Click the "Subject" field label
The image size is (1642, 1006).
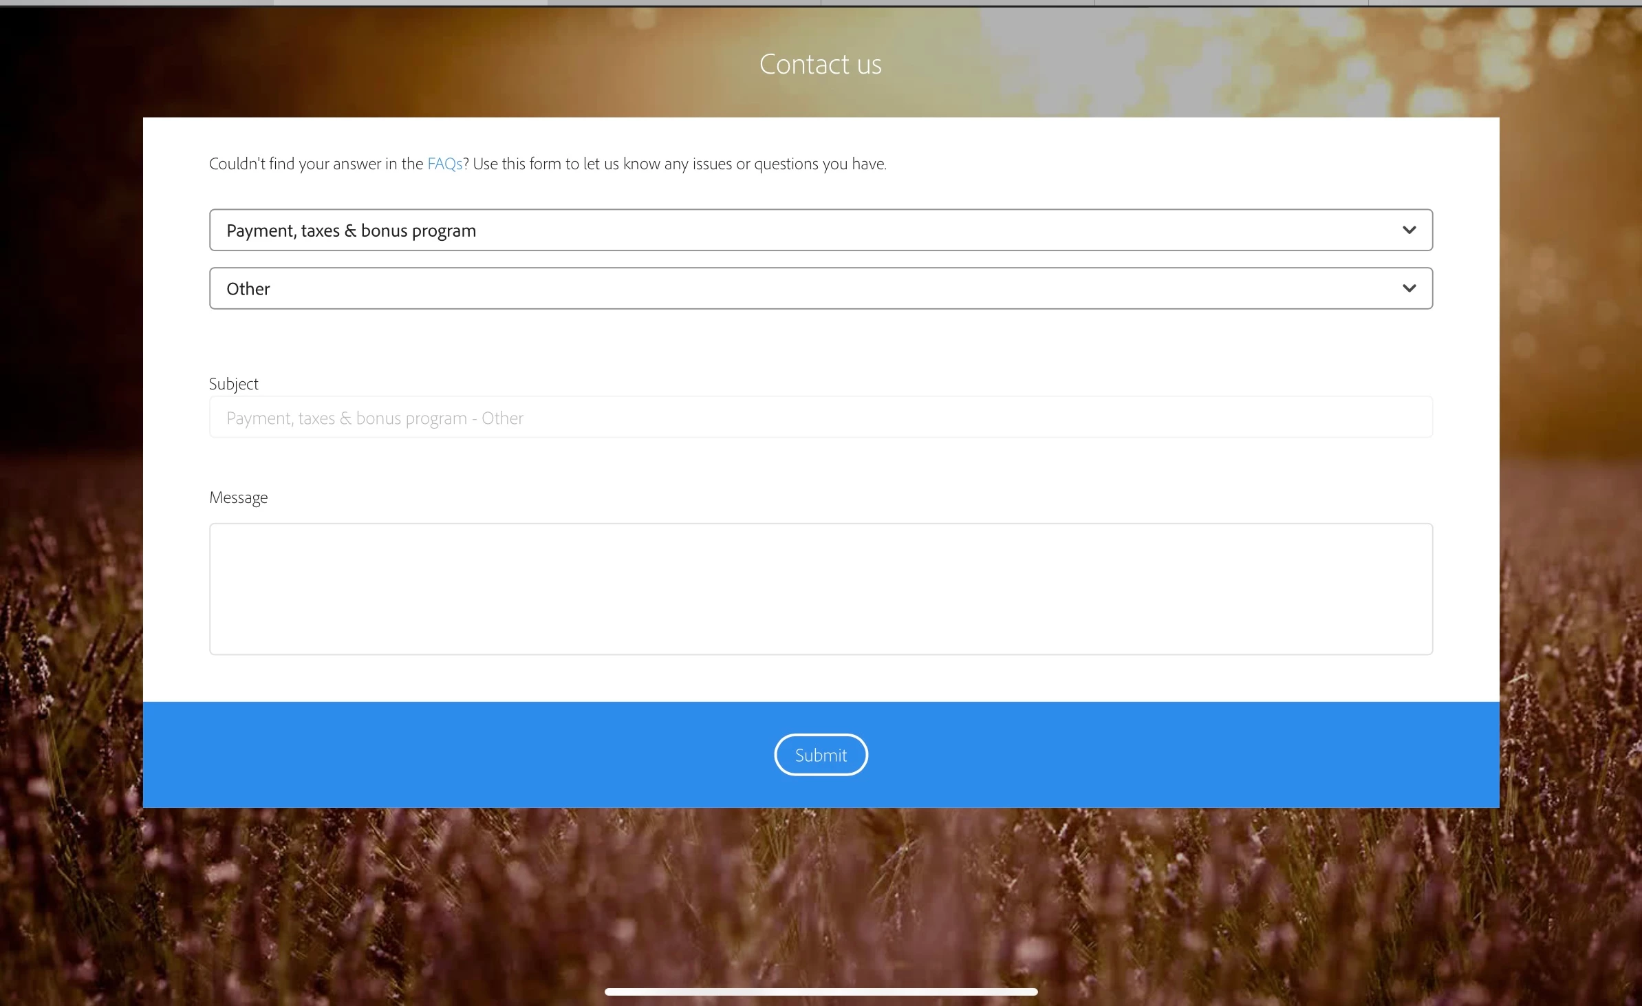pyautogui.click(x=233, y=383)
